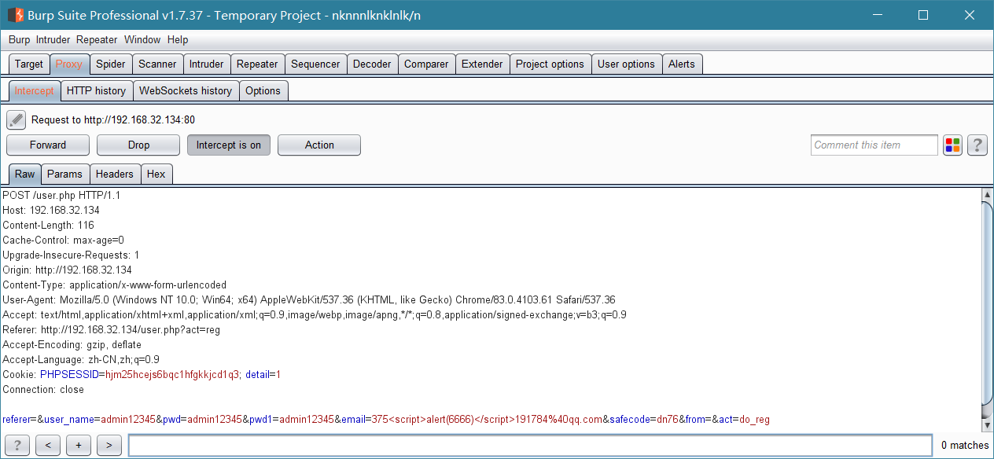Click the Burp Suite logo in title bar
Screen dimensions: 994x459
(15, 15)
